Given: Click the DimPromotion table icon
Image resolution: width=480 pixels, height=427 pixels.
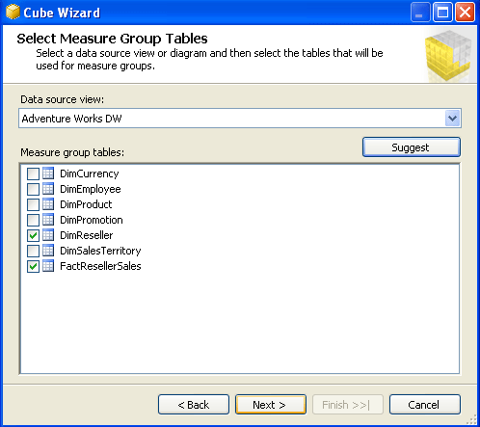Looking at the screenshot, I should pos(48,220).
